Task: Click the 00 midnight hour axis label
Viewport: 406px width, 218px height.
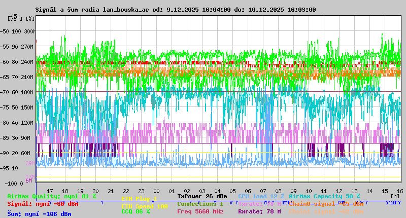Action: tap(172, 191)
